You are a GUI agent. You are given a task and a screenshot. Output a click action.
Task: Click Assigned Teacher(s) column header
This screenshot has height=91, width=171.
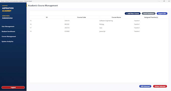[151, 17]
